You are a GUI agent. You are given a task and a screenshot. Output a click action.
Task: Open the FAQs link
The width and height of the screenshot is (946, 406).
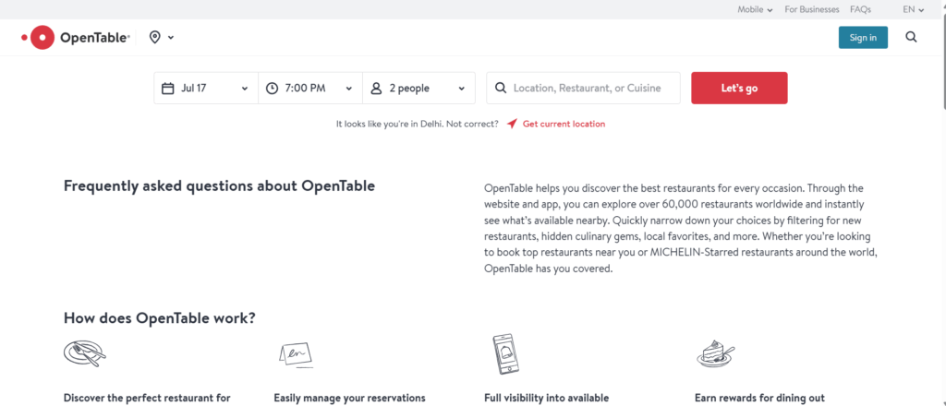pyautogui.click(x=860, y=9)
